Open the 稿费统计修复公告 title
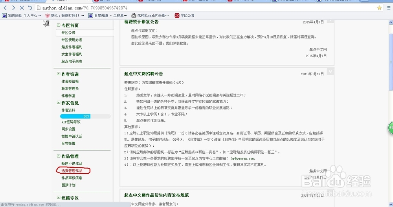 tap(141, 22)
